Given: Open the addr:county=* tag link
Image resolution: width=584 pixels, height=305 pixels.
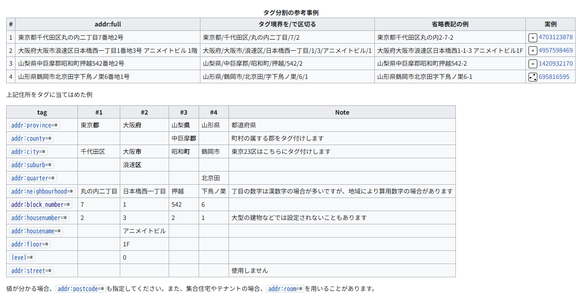Looking at the screenshot, I should (x=31, y=138).
